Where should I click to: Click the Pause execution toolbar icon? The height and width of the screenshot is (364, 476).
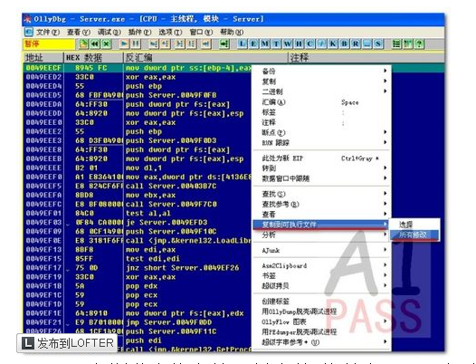coord(136,44)
